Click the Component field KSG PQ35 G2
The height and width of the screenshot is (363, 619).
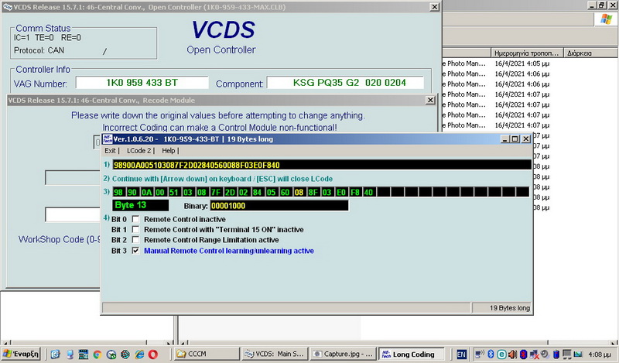(345, 83)
